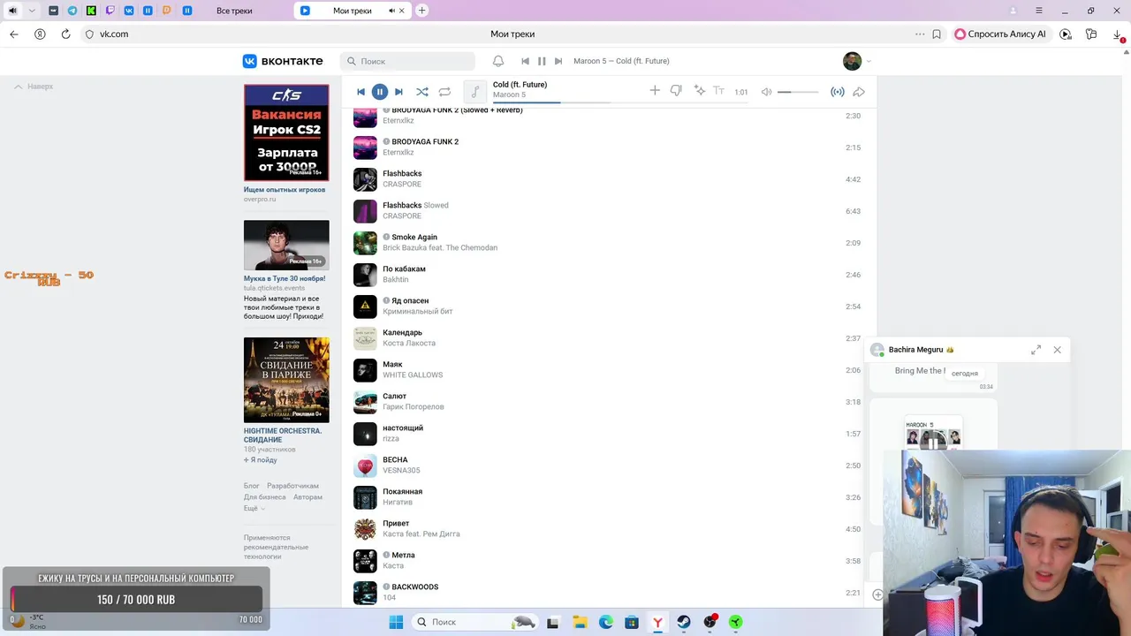Mute sound via the speaker icon
Viewport: 1131px width, 636px height.
click(x=767, y=92)
